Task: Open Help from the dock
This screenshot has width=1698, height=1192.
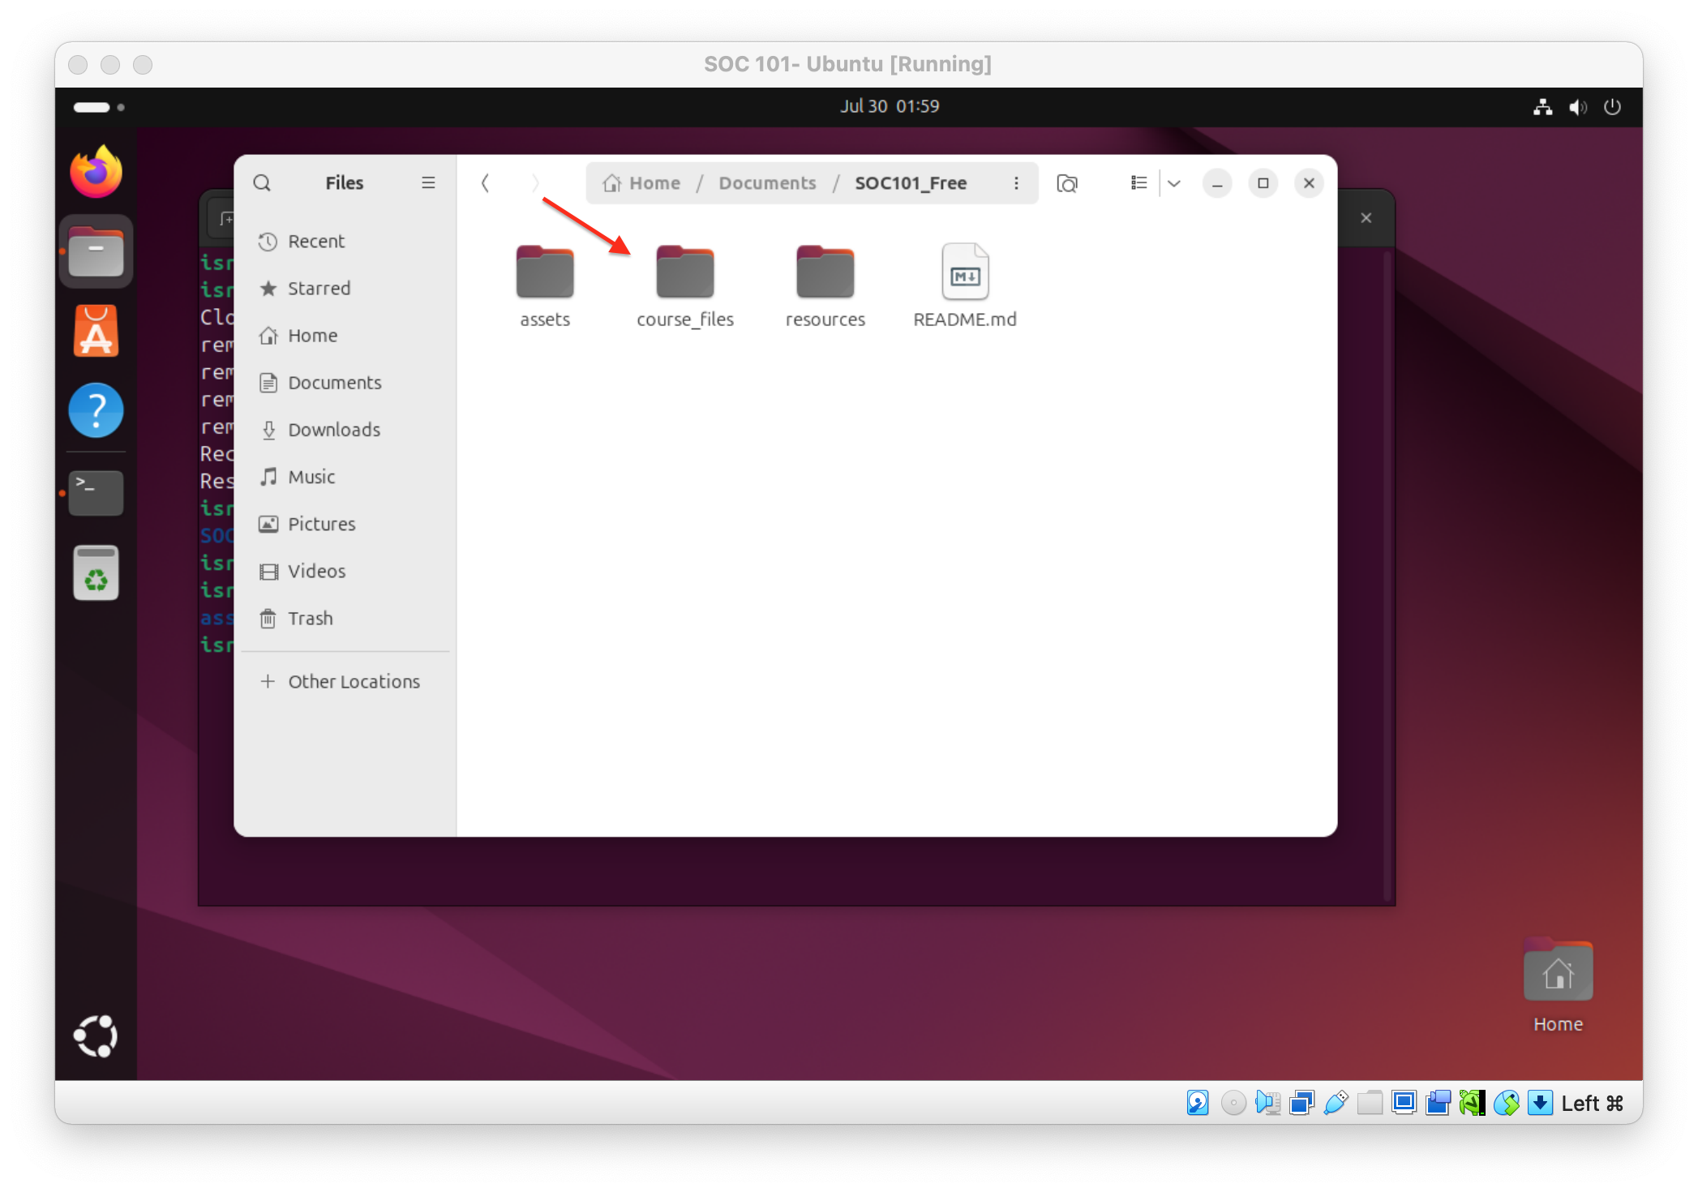Action: coord(96,410)
